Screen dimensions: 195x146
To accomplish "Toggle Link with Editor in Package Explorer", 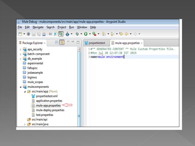I will (62, 42).
